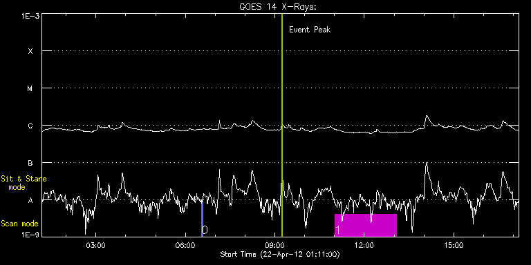The width and height of the screenshot is (531, 265).
Task: Select the magenta observation block labeled 1
Action: point(365,225)
